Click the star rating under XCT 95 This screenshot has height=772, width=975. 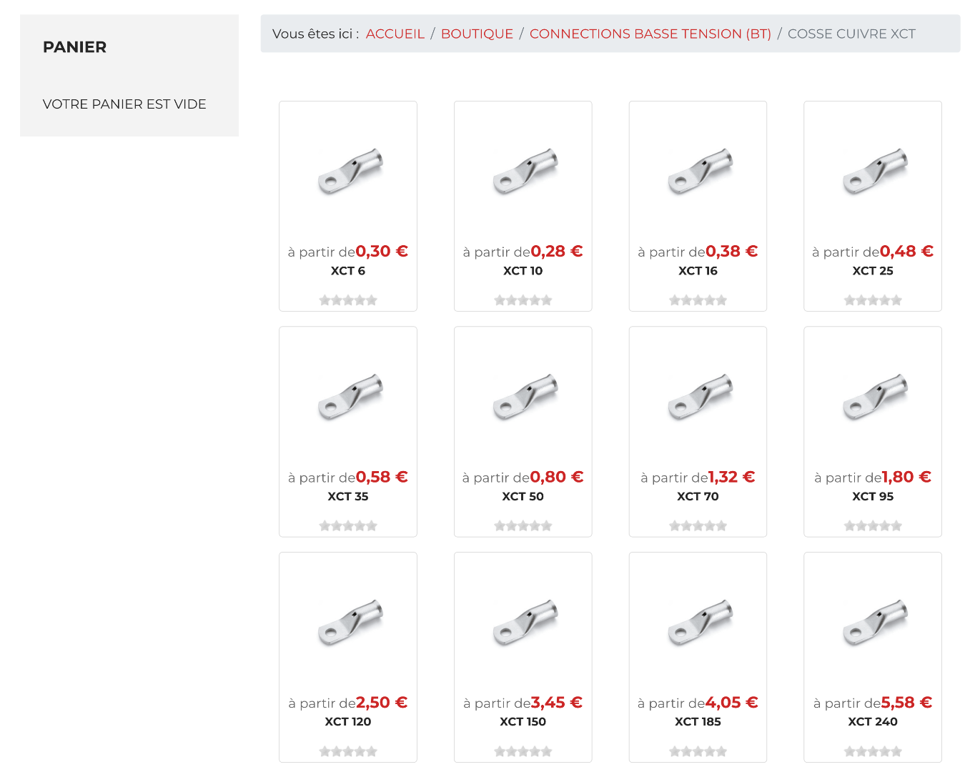[873, 526]
